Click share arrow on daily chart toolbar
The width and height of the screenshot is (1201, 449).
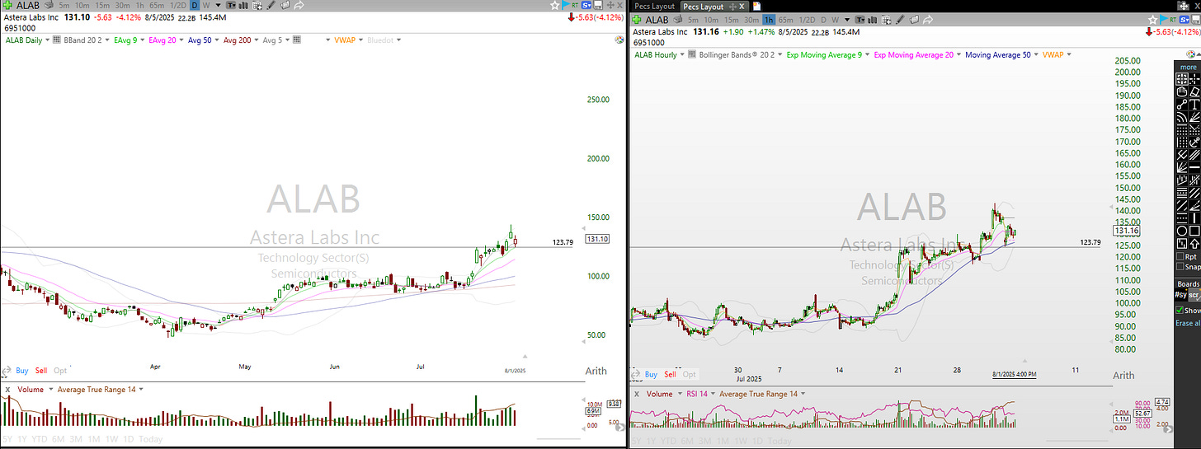299,5
